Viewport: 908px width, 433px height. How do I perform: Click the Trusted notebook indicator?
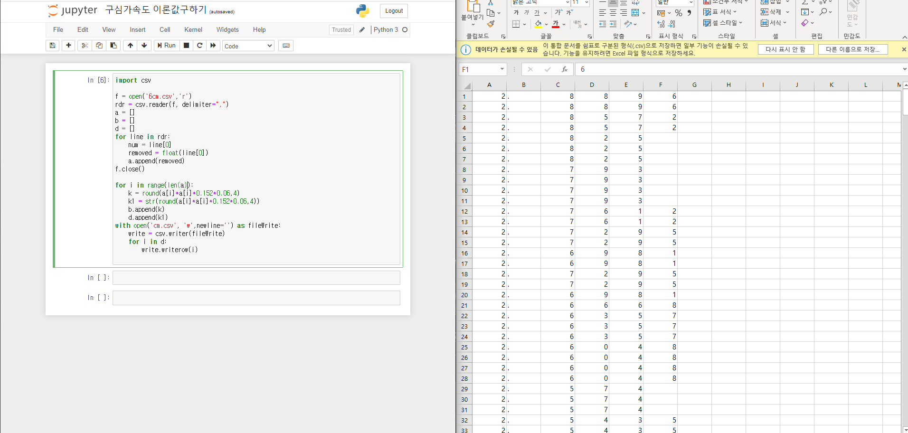(x=341, y=29)
